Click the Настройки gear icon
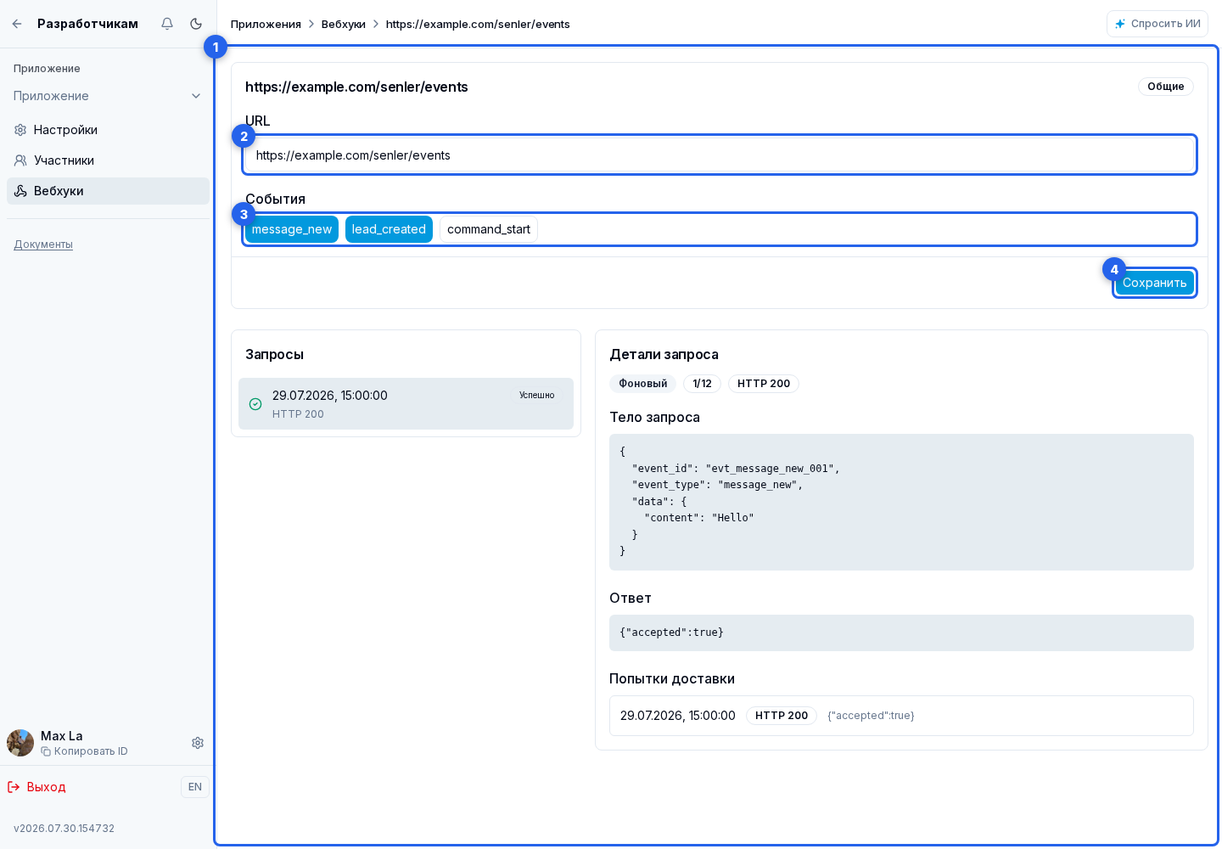 click(x=20, y=130)
